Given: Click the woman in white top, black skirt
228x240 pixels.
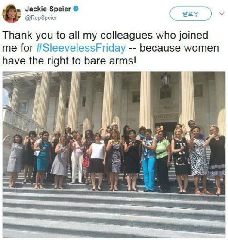Looking at the screenshot, I should pos(97,161).
